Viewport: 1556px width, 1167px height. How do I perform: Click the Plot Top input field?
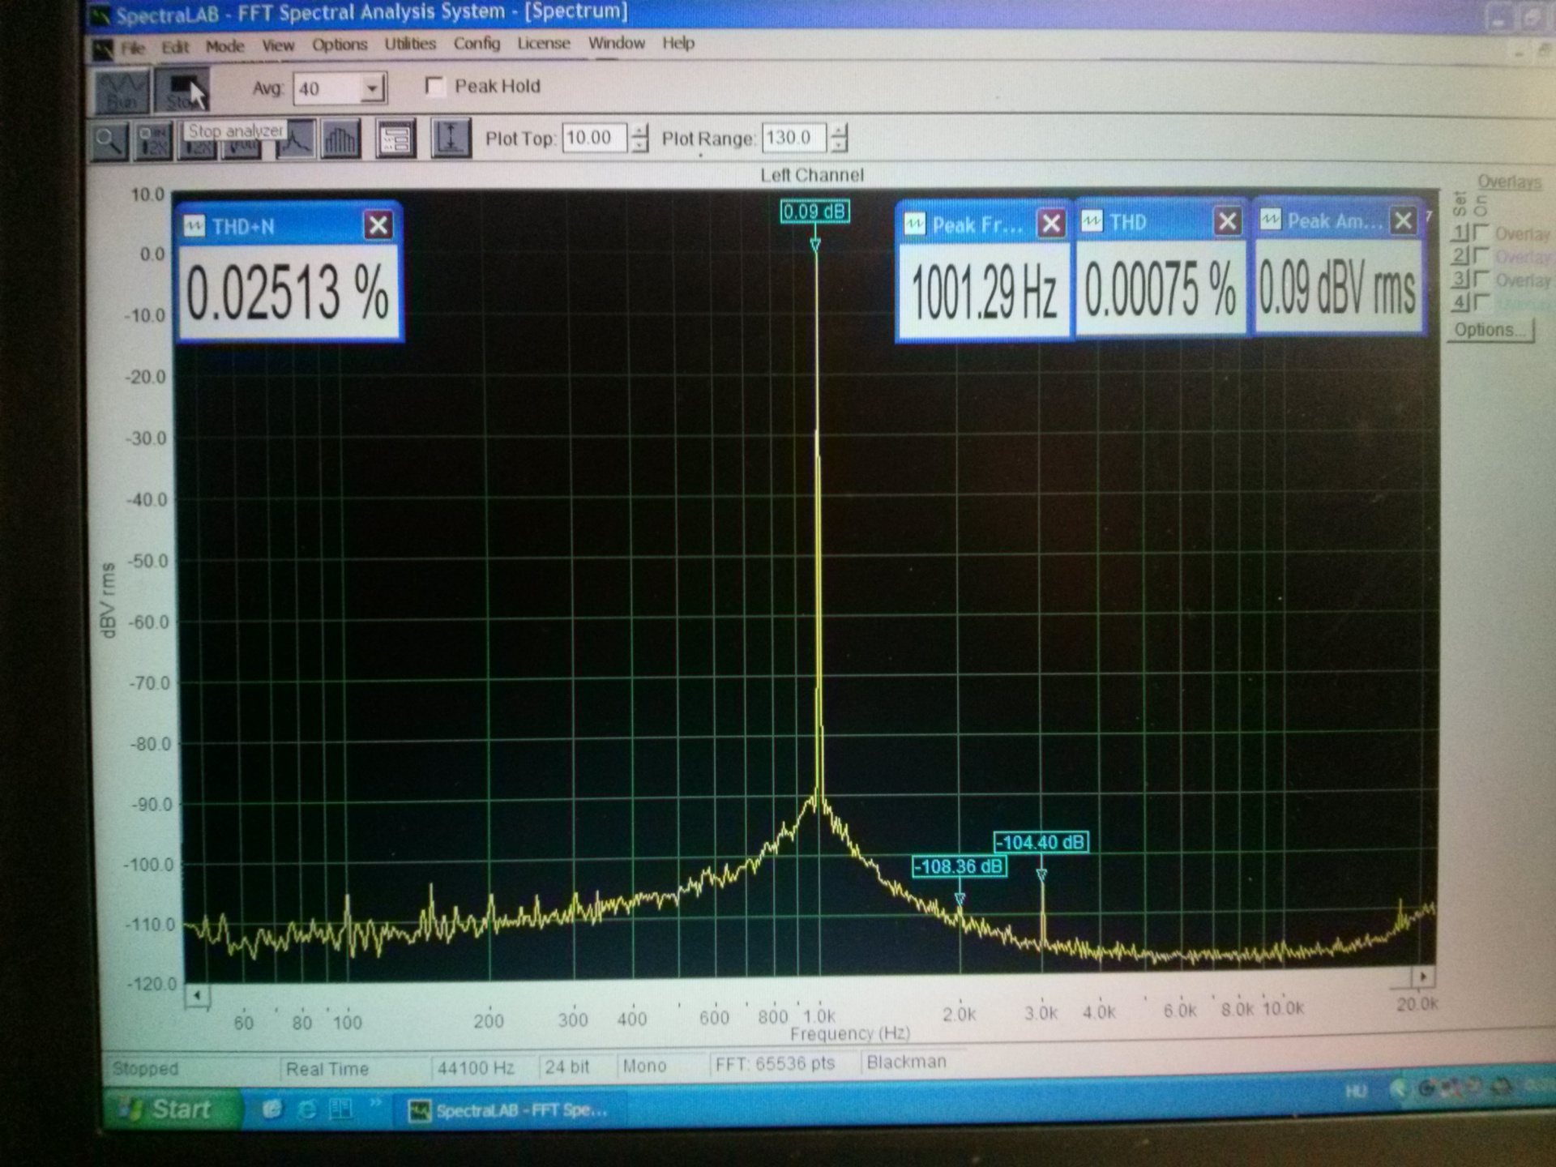point(593,138)
